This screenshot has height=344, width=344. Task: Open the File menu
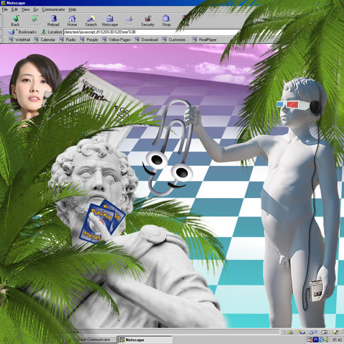click(5, 10)
